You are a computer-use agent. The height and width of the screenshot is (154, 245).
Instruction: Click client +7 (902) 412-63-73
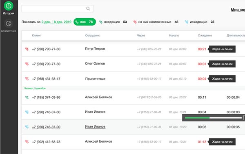(46, 142)
